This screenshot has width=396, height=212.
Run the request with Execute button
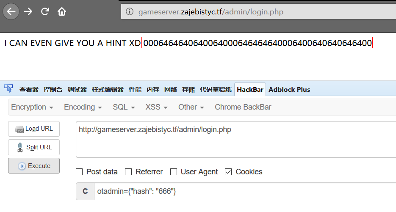34,166
